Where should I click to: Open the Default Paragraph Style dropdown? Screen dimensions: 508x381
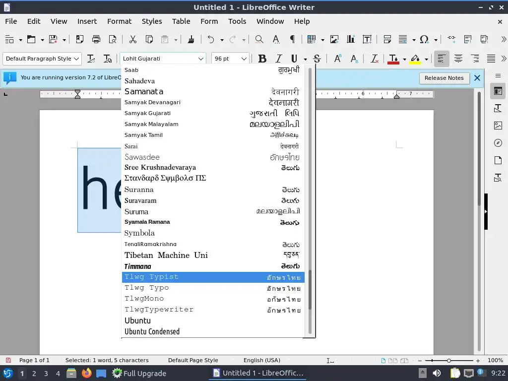(x=76, y=59)
